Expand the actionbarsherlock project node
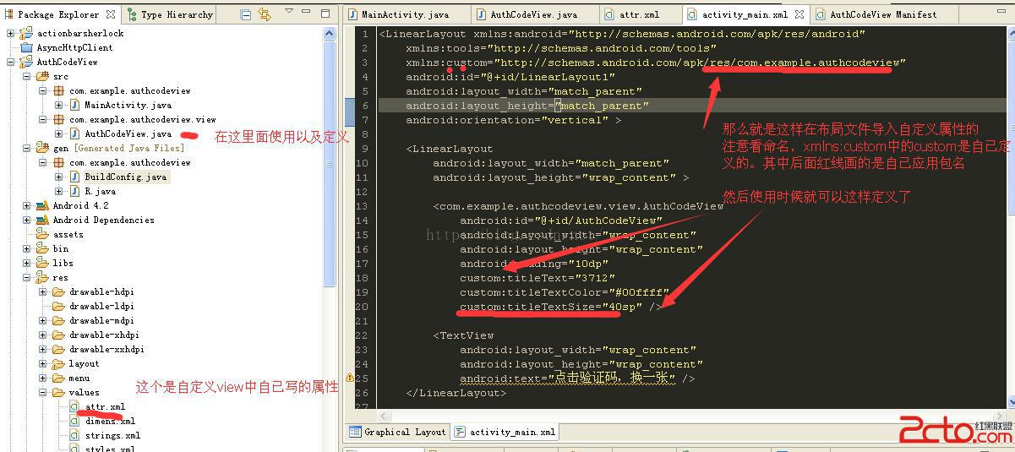The width and height of the screenshot is (1015, 452). point(11,33)
